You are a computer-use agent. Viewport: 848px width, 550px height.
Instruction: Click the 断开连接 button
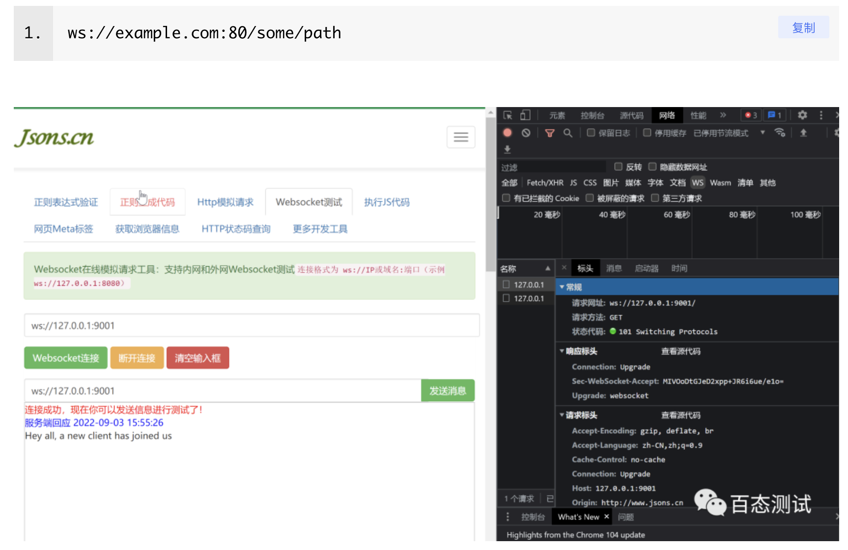[x=137, y=358]
